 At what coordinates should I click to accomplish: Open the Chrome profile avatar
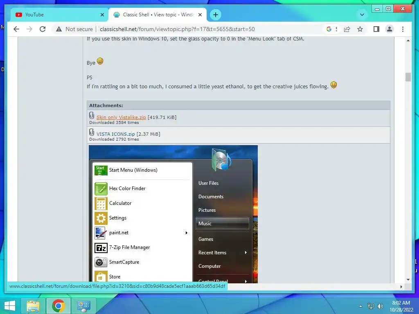click(x=390, y=29)
